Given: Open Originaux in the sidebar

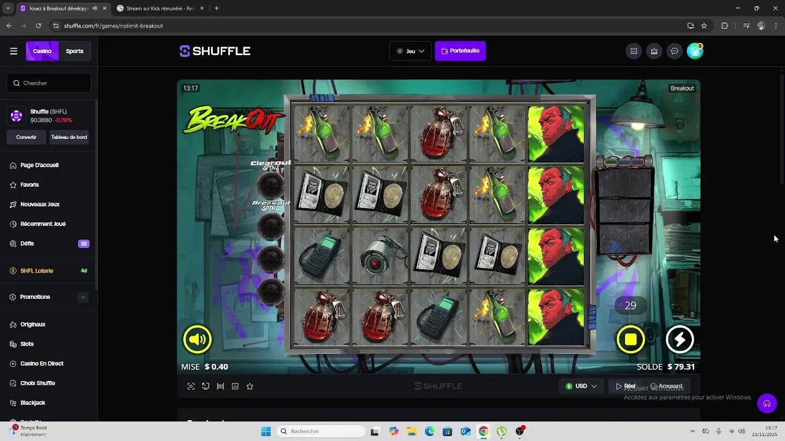Looking at the screenshot, I should pyautogui.click(x=33, y=325).
